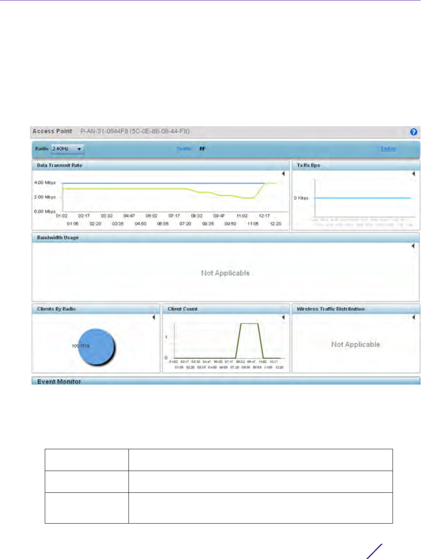Click the Bandwidth Usage panel header
This screenshot has width=421, height=559.
tap(225, 237)
